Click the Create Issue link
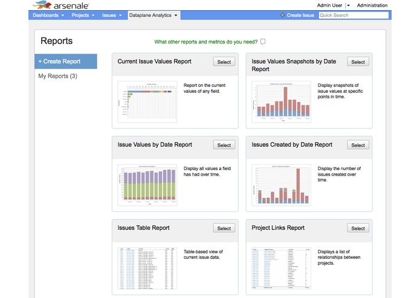 pos(300,15)
